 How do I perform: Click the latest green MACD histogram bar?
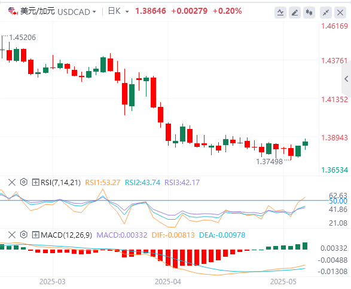pos(305,246)
